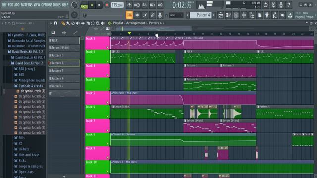Click the plus next to Pattern 4
The height and width of the screenshot is (178, 317).
pyautogui.click(x=214, y=15)
